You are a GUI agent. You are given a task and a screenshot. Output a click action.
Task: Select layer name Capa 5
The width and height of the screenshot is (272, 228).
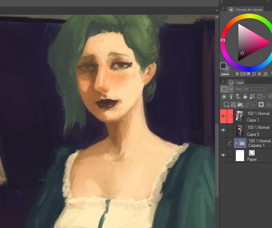[x=253, y=134]
